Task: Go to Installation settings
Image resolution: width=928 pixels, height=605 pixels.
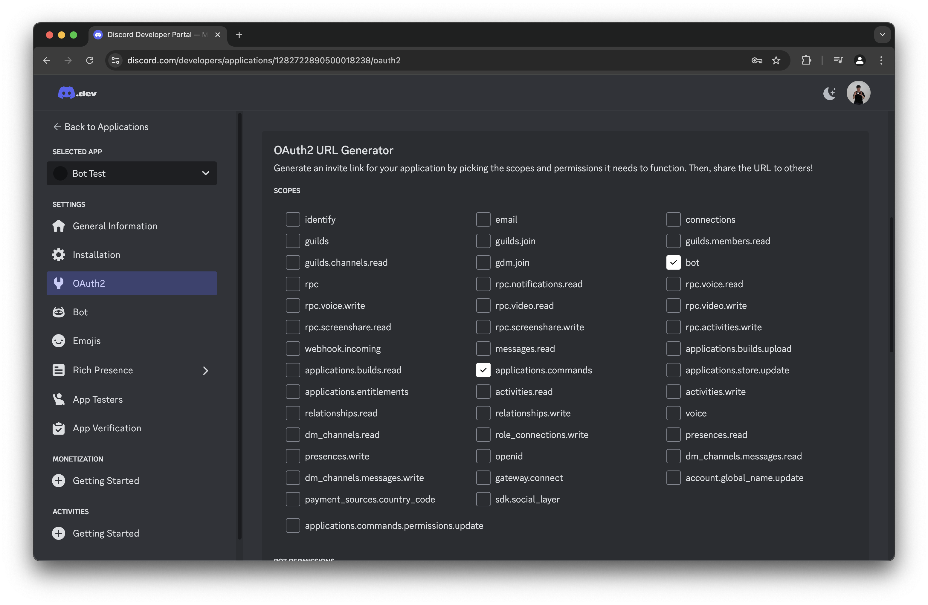Action: pos(96,255)
